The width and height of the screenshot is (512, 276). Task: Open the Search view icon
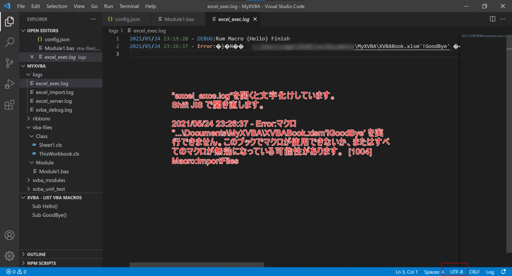click(9, 42)
